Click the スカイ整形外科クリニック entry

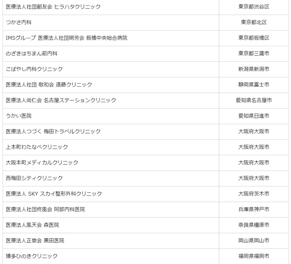coord(54,194)
